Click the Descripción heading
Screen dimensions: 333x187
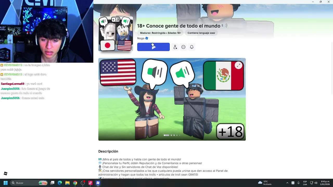point(108,151)
